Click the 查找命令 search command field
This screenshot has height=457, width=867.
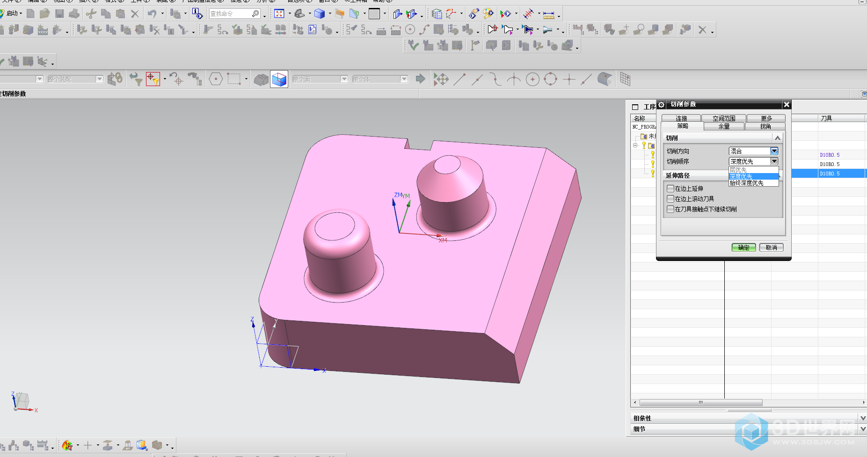[x=234, y=14]
